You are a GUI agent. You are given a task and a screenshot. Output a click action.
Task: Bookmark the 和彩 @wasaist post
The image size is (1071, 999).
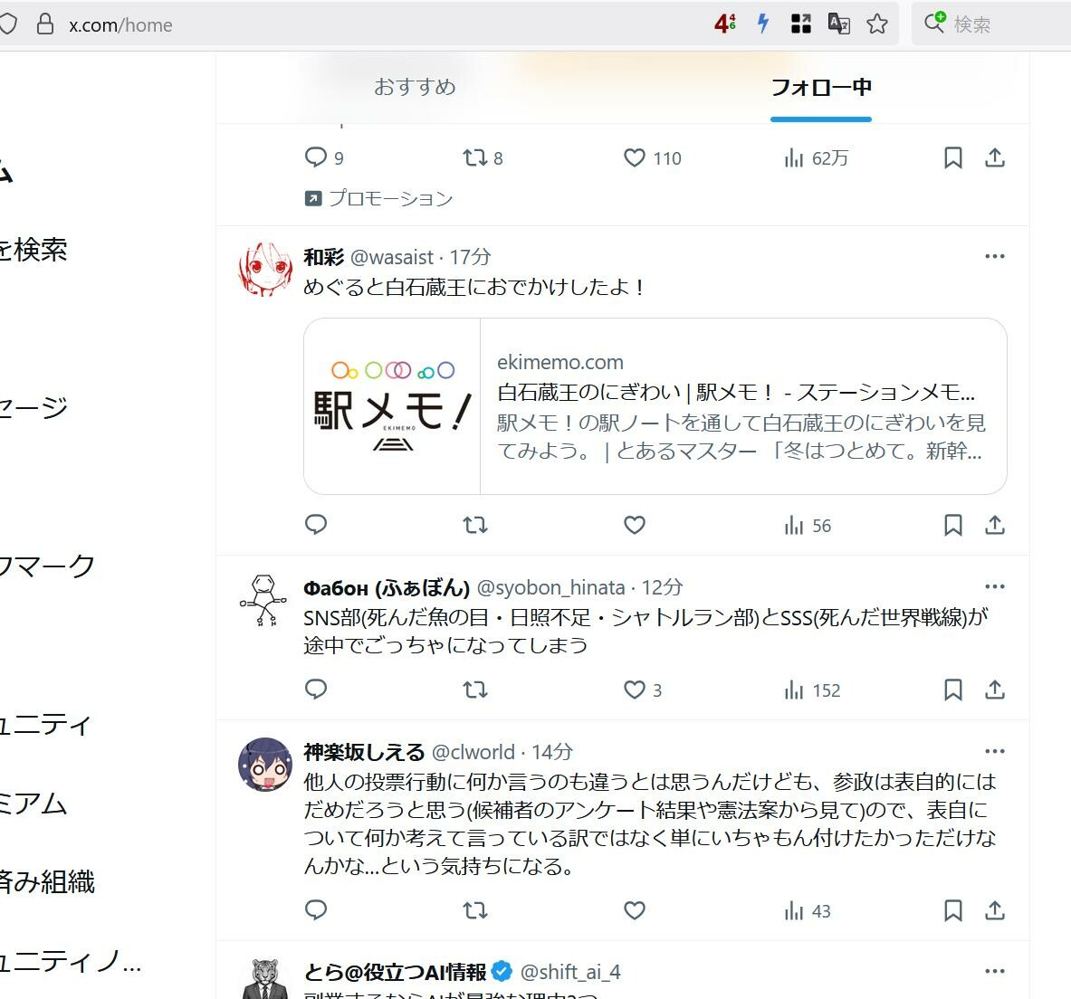[952, 525]
